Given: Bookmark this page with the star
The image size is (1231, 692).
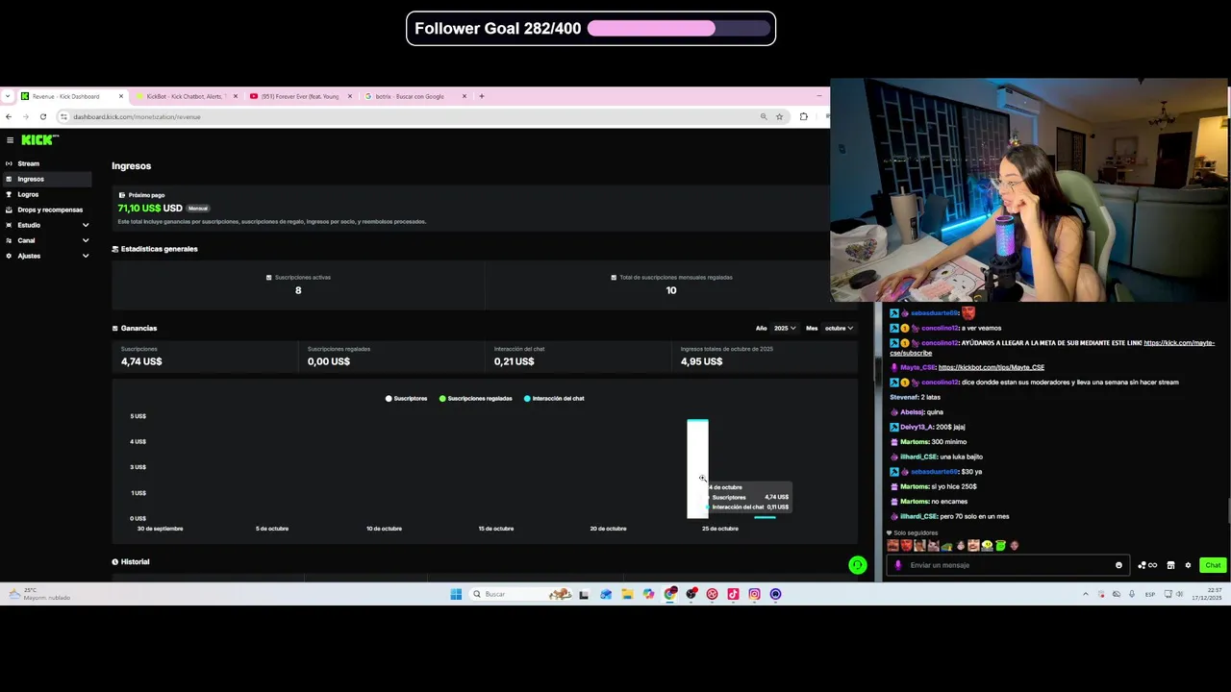Looking at the screenshot, I should (x=779, y=116).
